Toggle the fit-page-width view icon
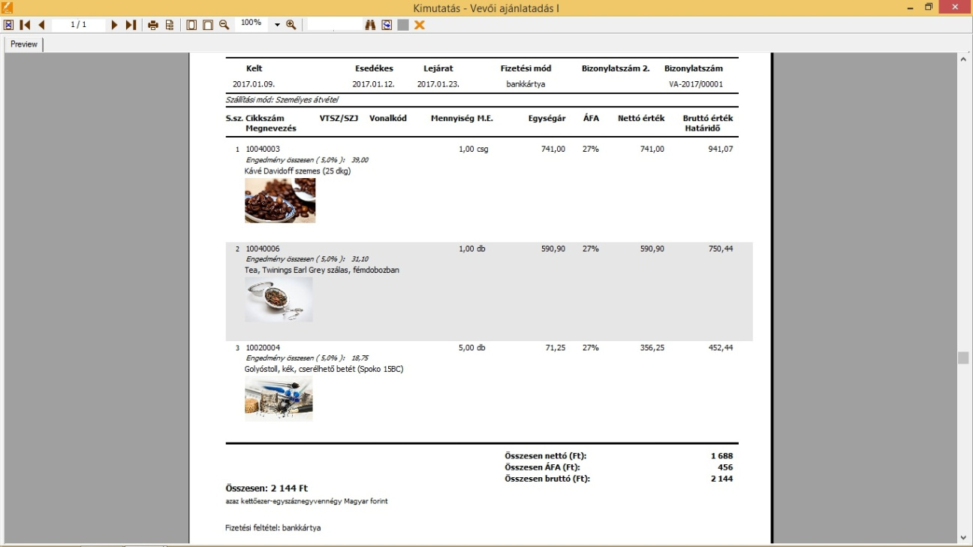Screen dimensions: 973x547 tap(208, 25)
